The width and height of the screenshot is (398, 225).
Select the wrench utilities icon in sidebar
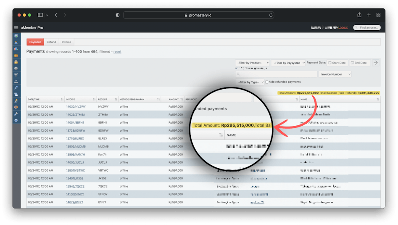(x=16, y=114)
